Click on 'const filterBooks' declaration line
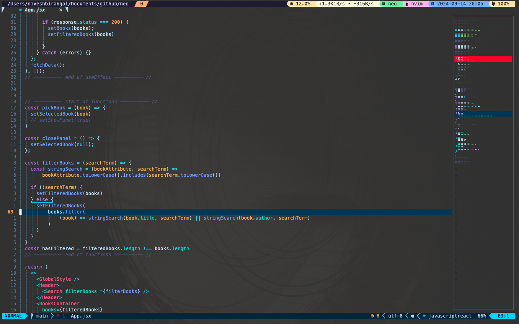The width and height of the screenshot is (519, 324). pos(78,163)
